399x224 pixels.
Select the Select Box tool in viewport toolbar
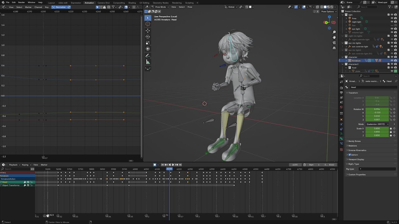[148, 18]
